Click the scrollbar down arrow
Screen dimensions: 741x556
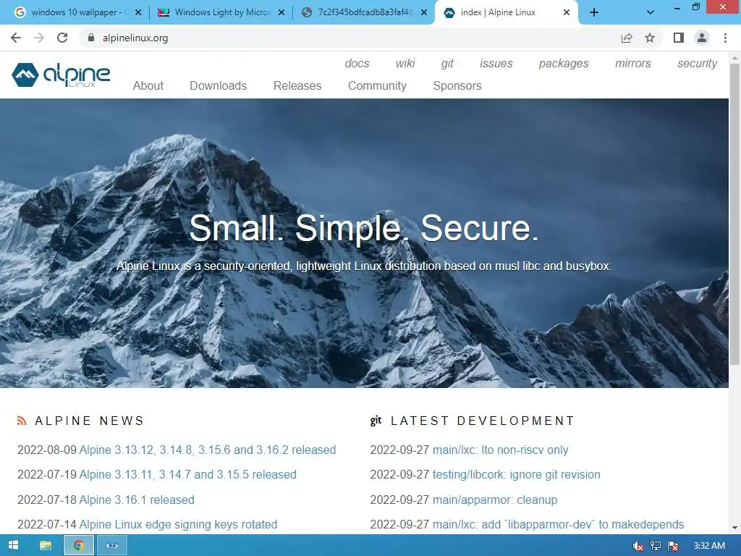(734, 528)
